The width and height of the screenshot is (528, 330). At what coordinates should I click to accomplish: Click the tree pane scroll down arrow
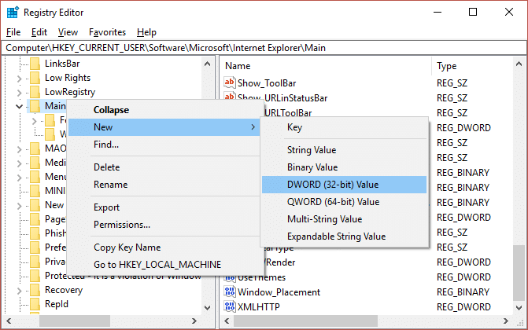[208, 307]
